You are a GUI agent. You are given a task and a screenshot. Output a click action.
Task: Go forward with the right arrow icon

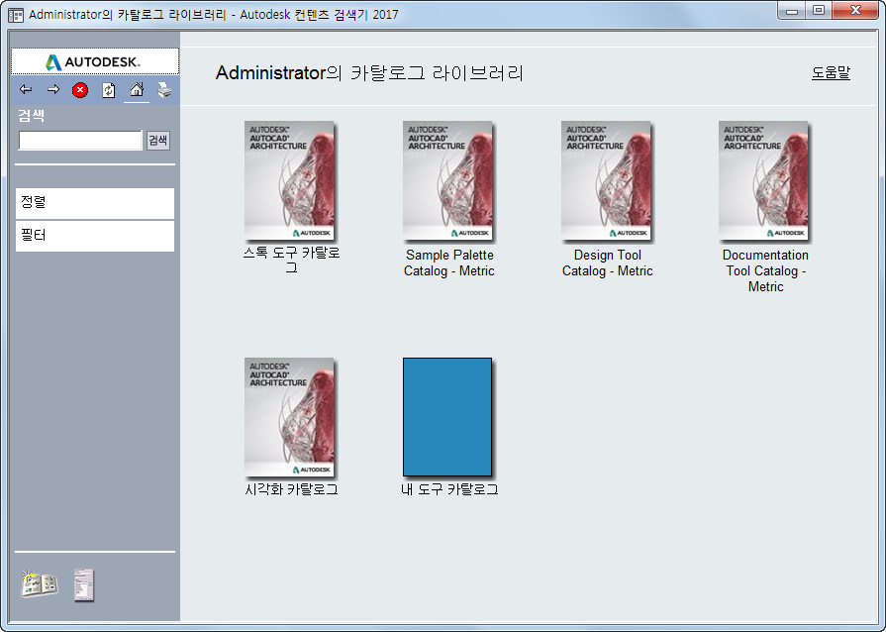53,90
